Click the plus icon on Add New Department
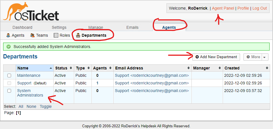The height and width of the screenshot is (129, 273). [x=197, y=57]
